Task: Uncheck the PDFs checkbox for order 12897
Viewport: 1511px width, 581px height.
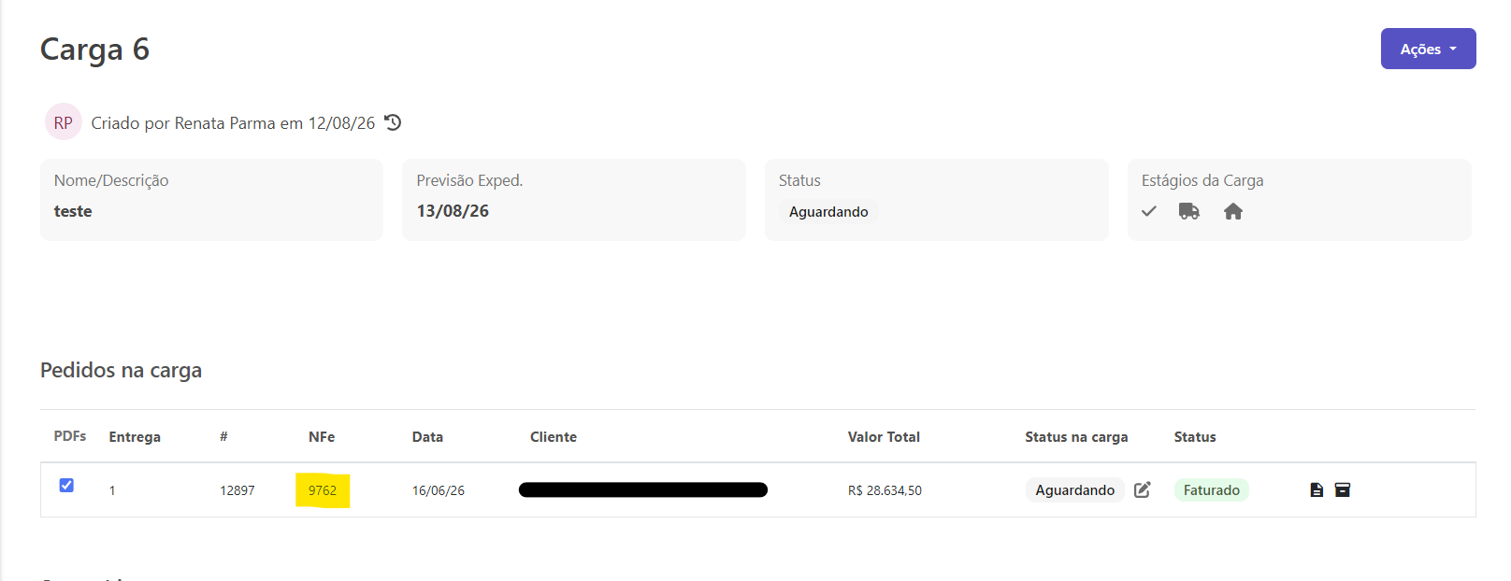Action: coord(66,485)
